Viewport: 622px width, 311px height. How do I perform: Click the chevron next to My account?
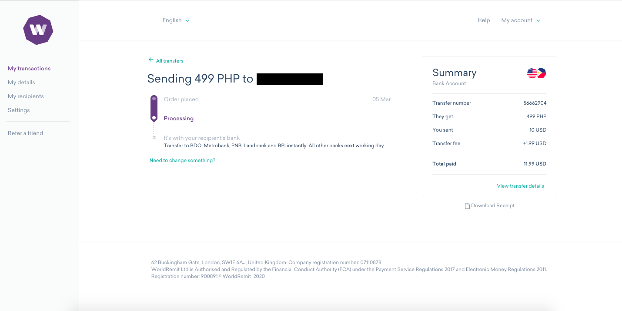click(538, 21)
